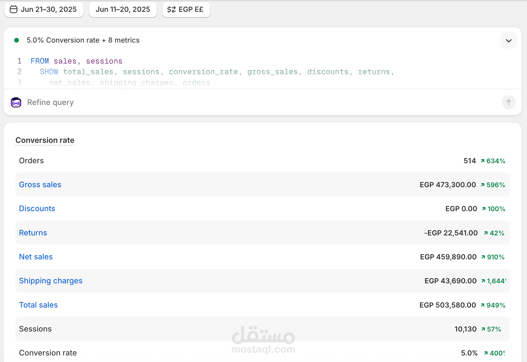The image size is (527, 362).
Task: Click the -EGP 22,541.00 returns value
Action: pyautogui.click(x=451, y=233)
